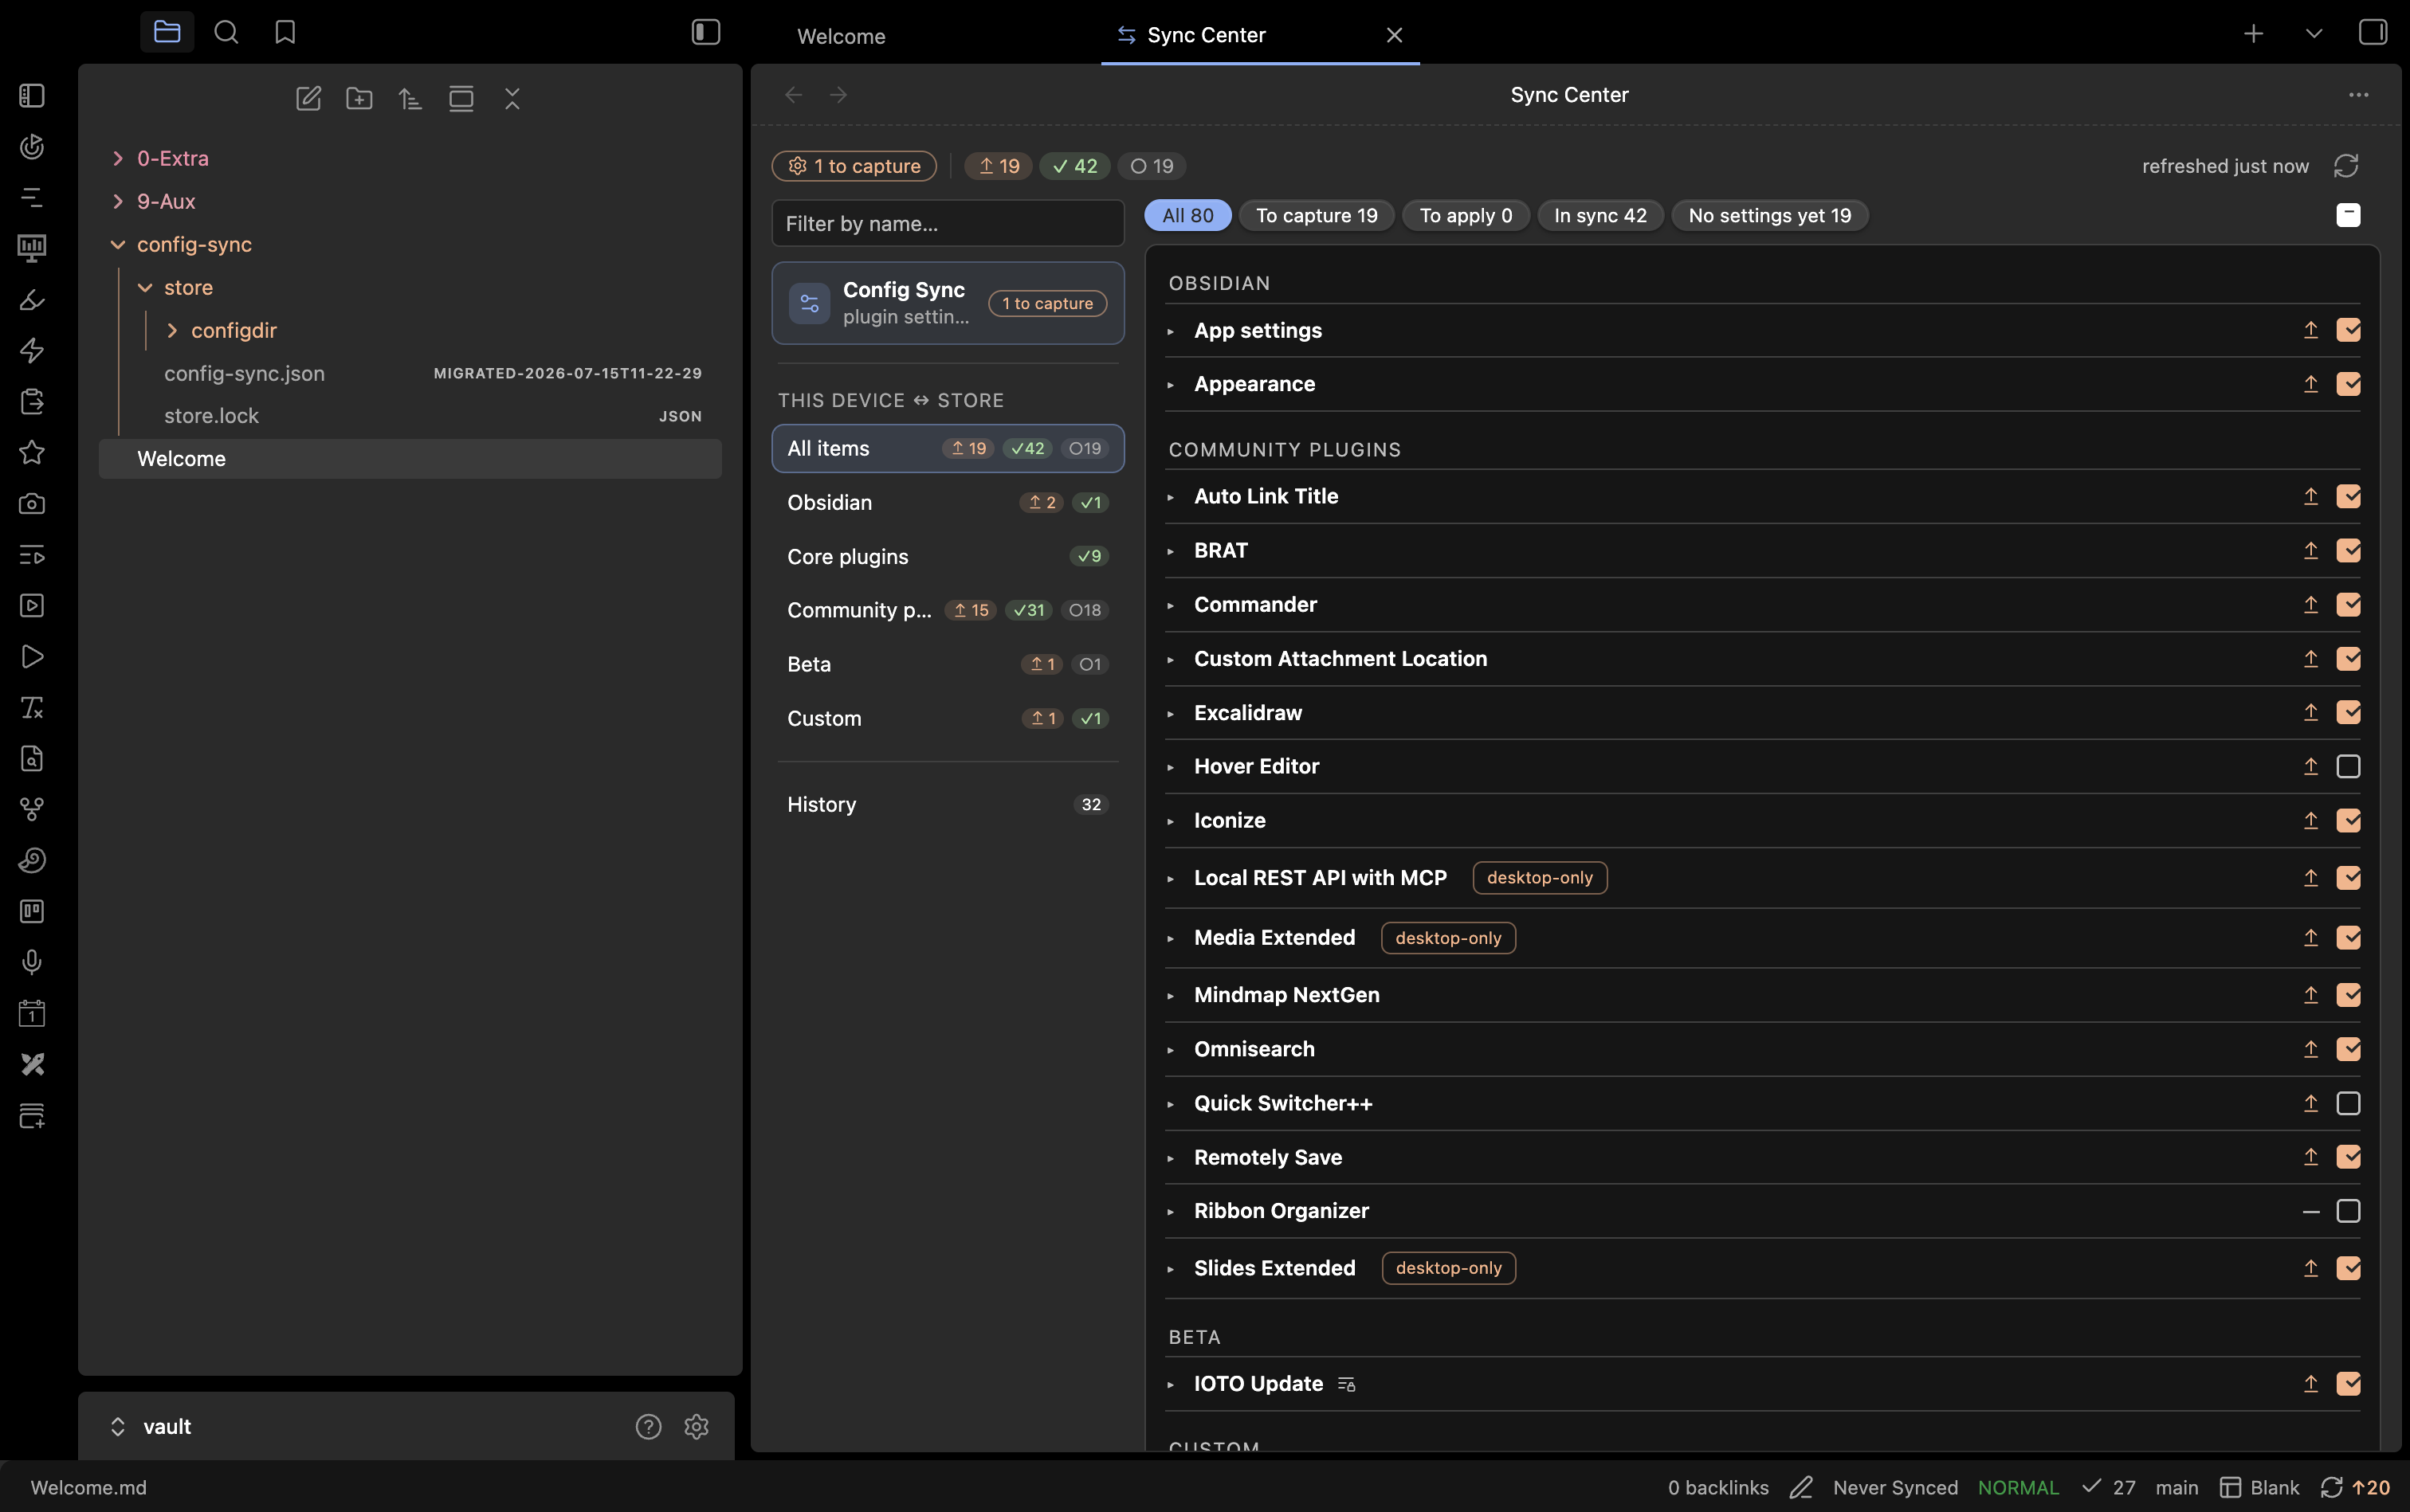The height and width of the screenshot is (1512, 2410).
Task: Toggle the select-all checkbox above list
Action: tap(2348, 215)
